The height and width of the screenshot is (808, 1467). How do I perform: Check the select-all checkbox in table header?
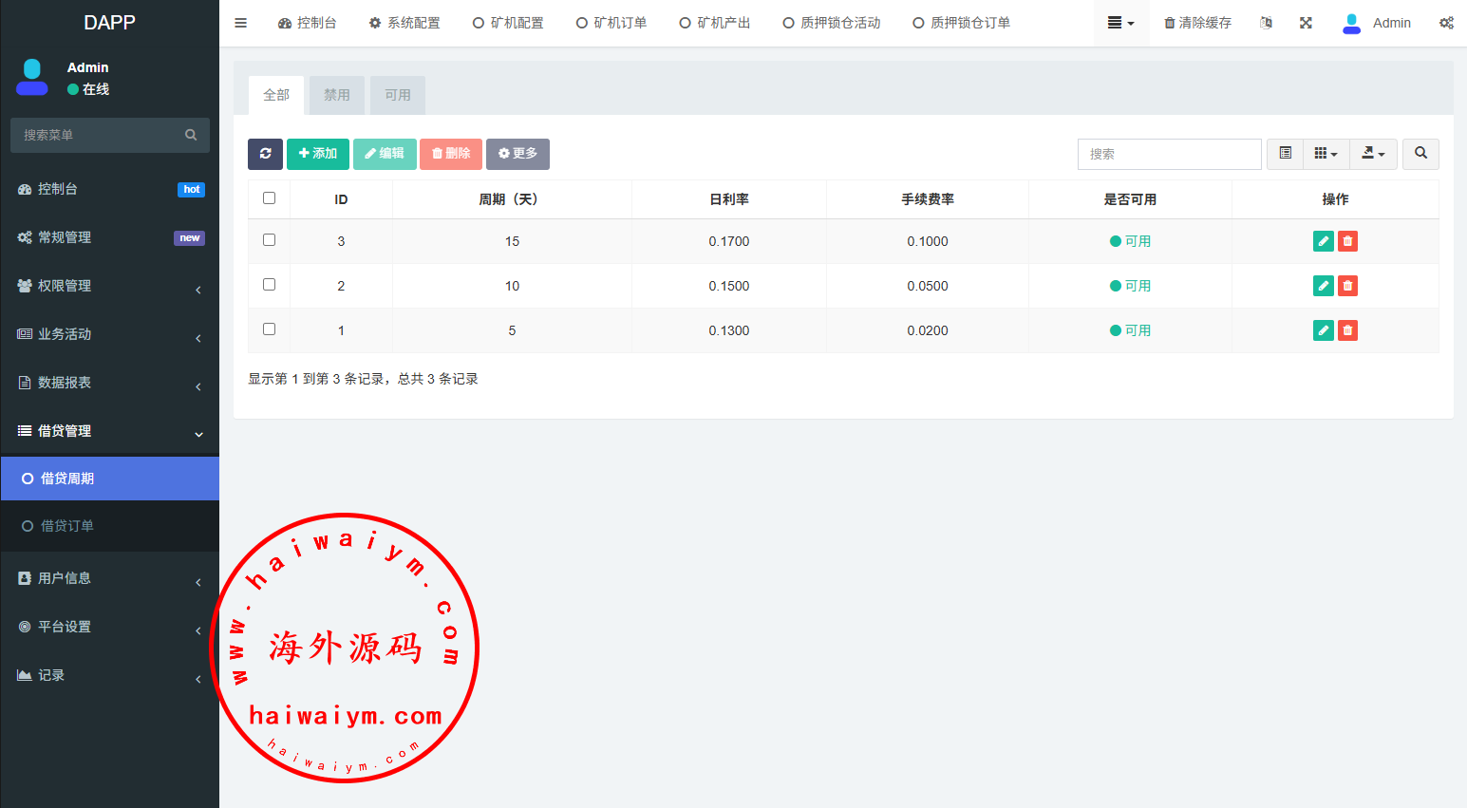[x=270, y=198]
